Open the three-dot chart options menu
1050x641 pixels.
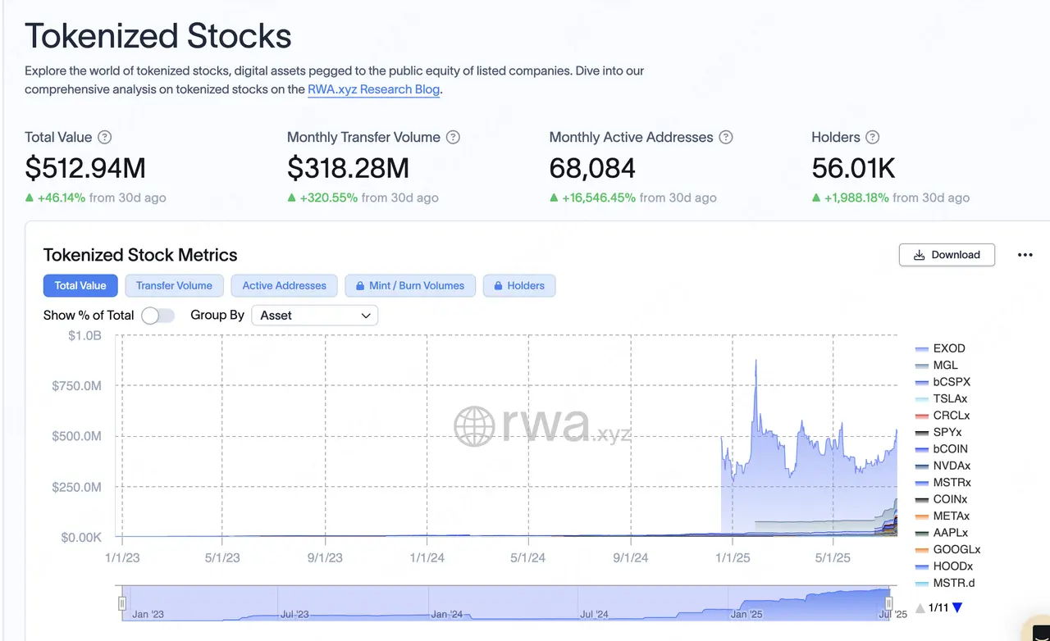click(x=1025, y=255)
